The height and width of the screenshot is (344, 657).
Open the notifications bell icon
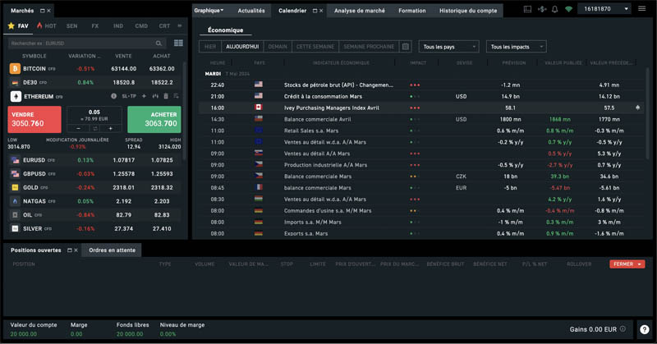point(555,9)
